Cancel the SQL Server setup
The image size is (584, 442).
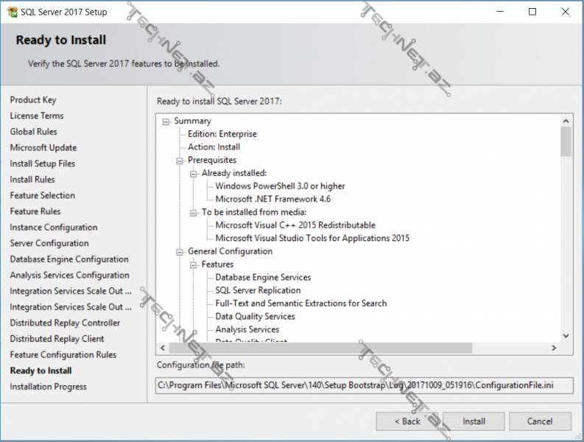click(x=540, y=421)
